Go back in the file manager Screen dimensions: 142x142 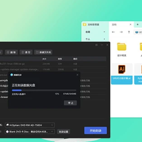[113, 32]
